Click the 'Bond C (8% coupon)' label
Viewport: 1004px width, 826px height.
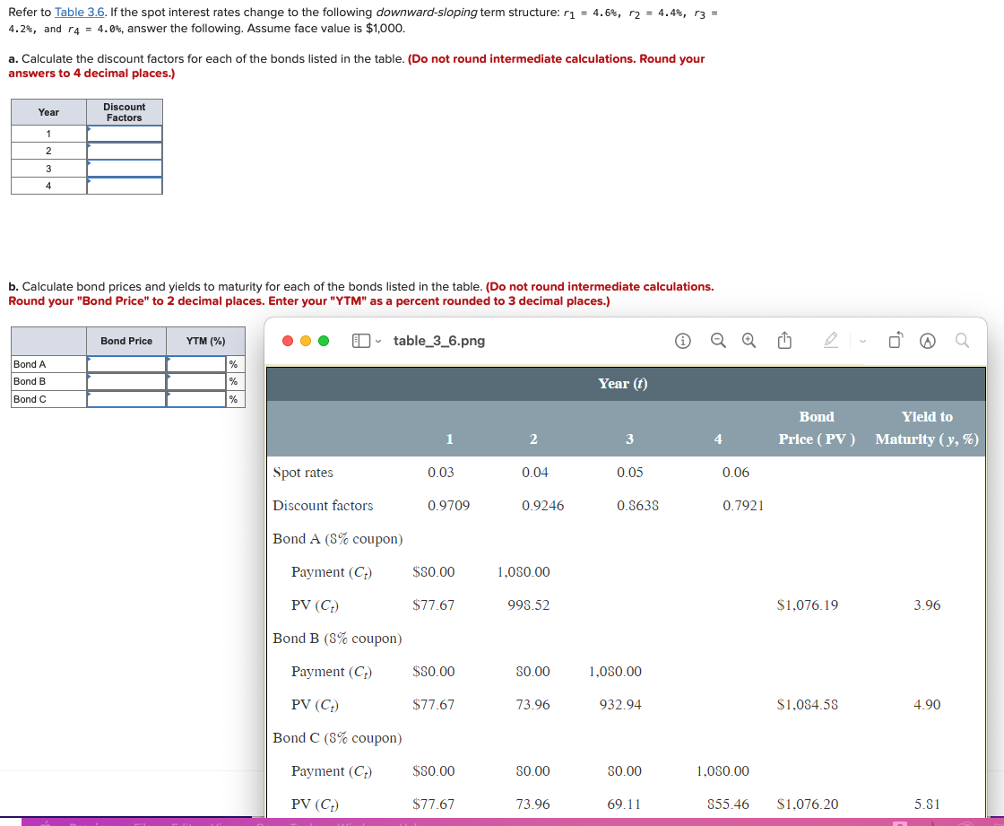coord(337,737)
